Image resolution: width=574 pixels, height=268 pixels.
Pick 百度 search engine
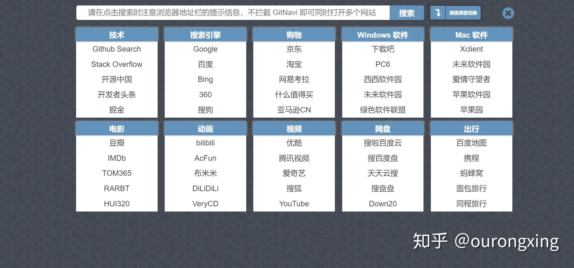click(205, 64)
